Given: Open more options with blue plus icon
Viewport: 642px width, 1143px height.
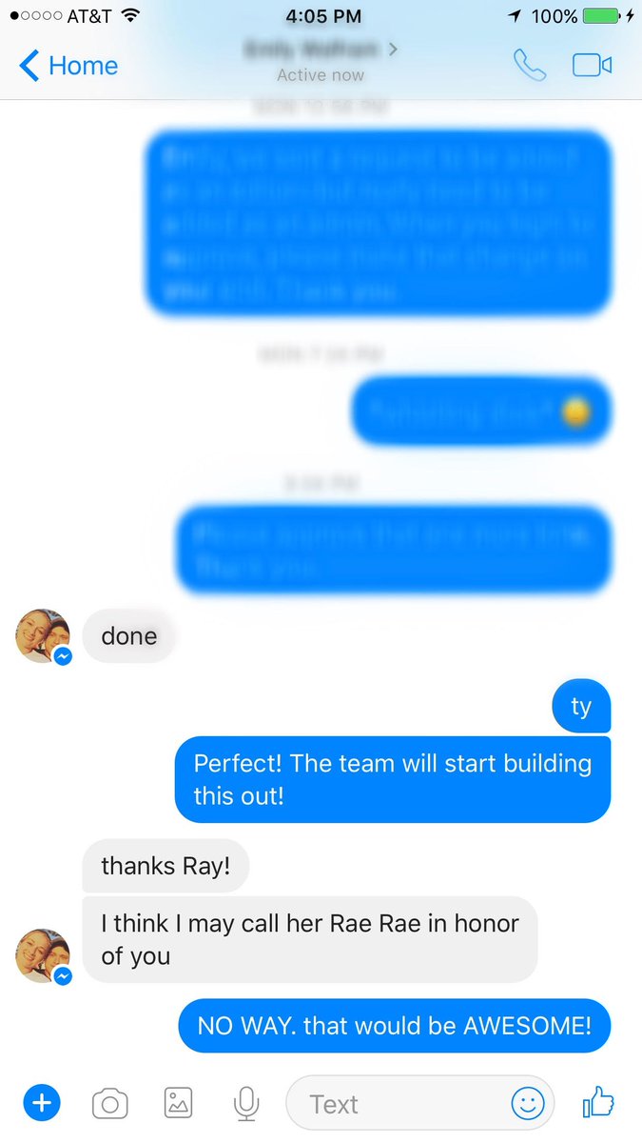Looking at the screenshot, I should pos(41,1104).
